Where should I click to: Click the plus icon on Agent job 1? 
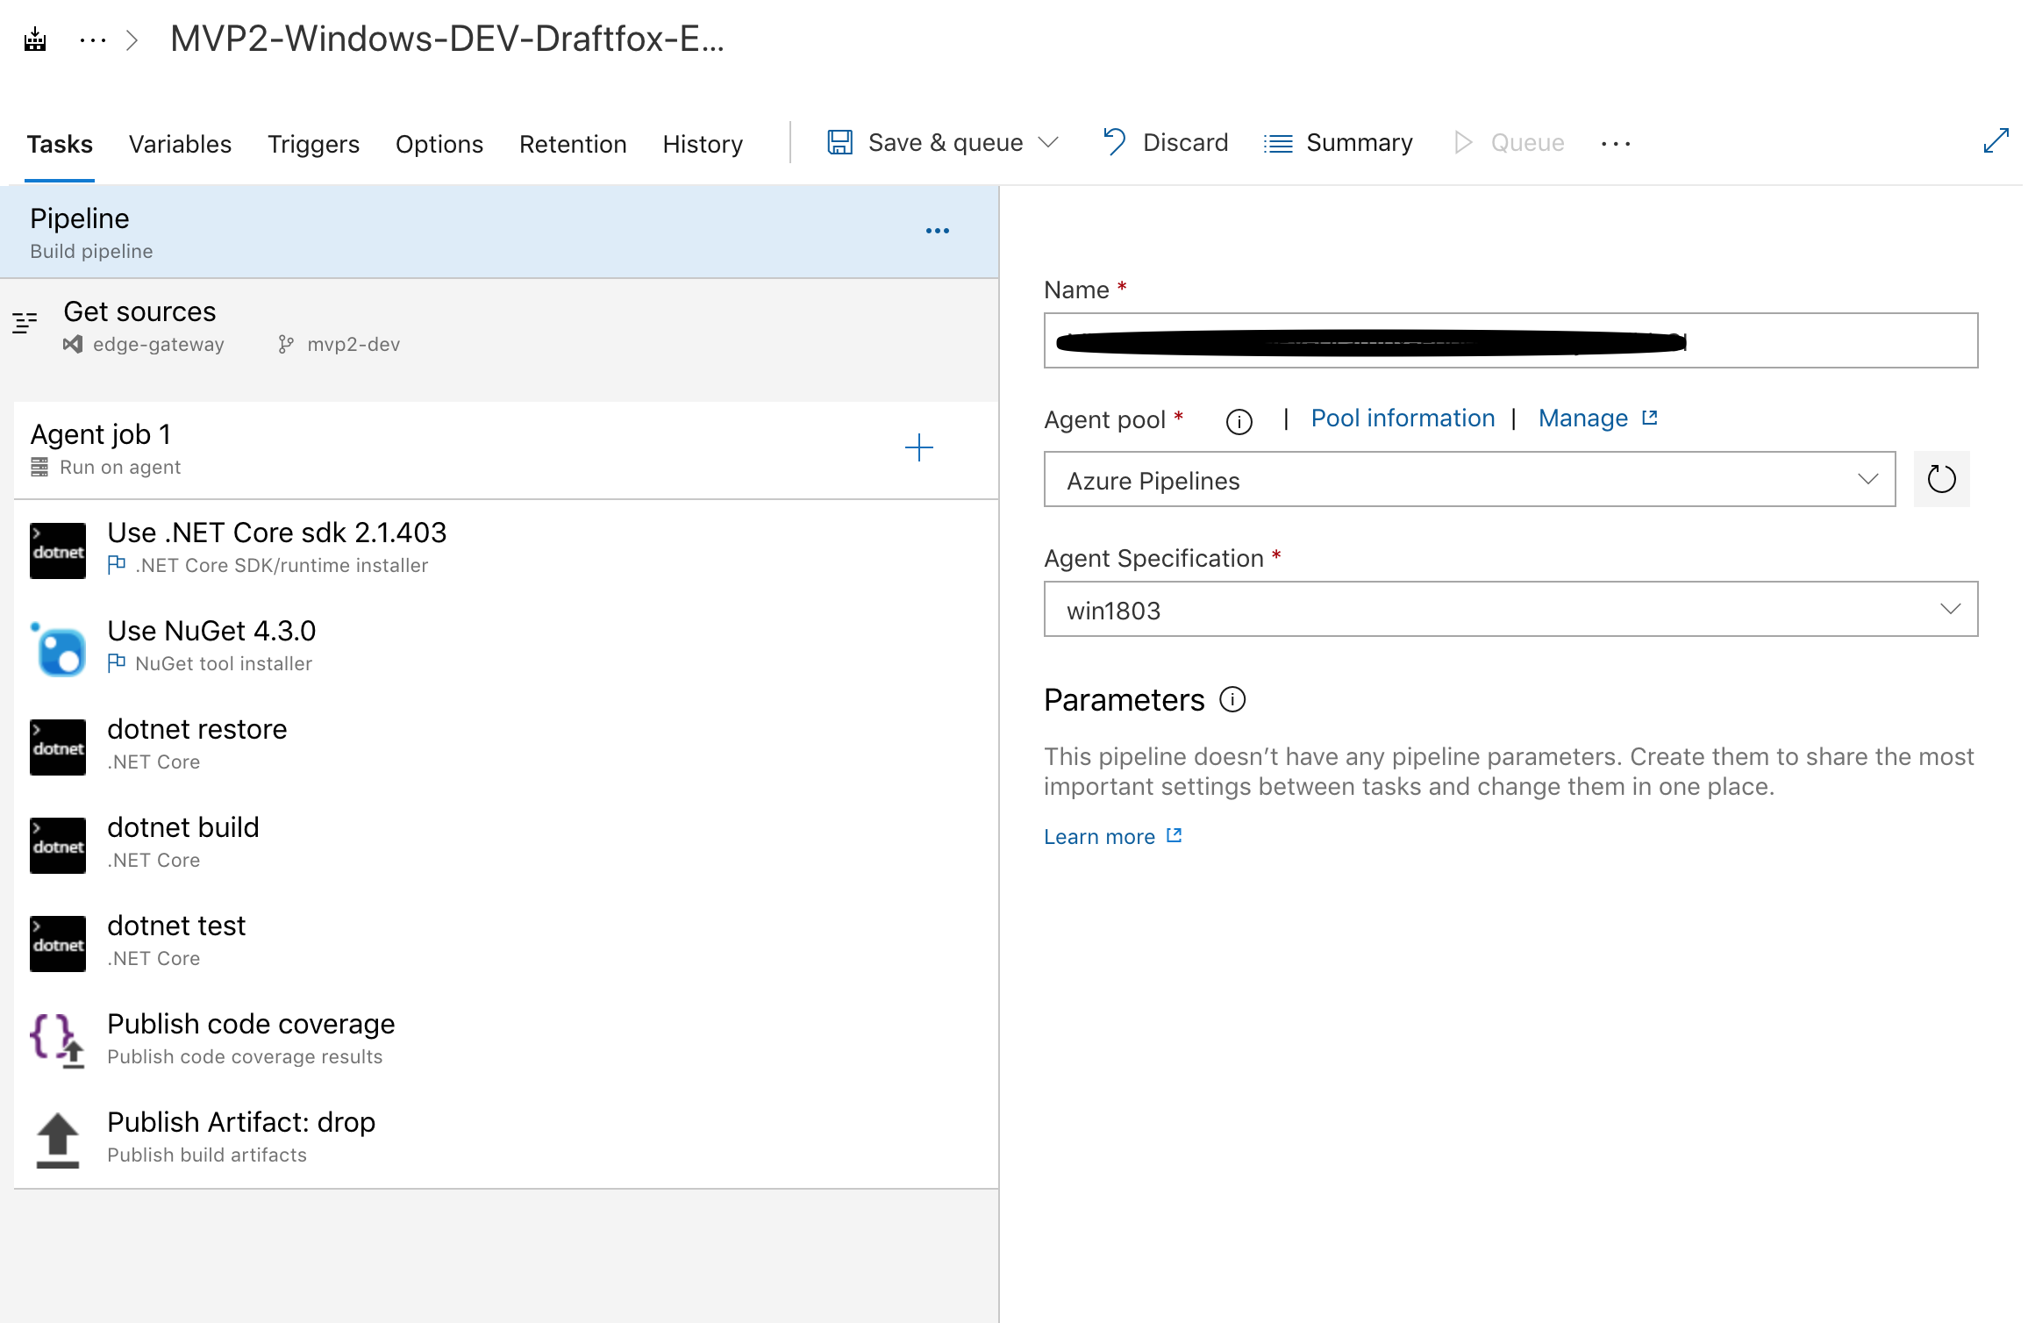[918, 447]
